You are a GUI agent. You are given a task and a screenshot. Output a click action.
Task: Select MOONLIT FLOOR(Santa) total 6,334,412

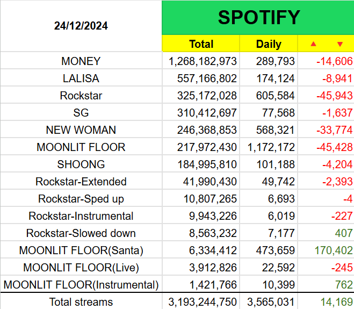pyautogui.click(x=201, y=250)
